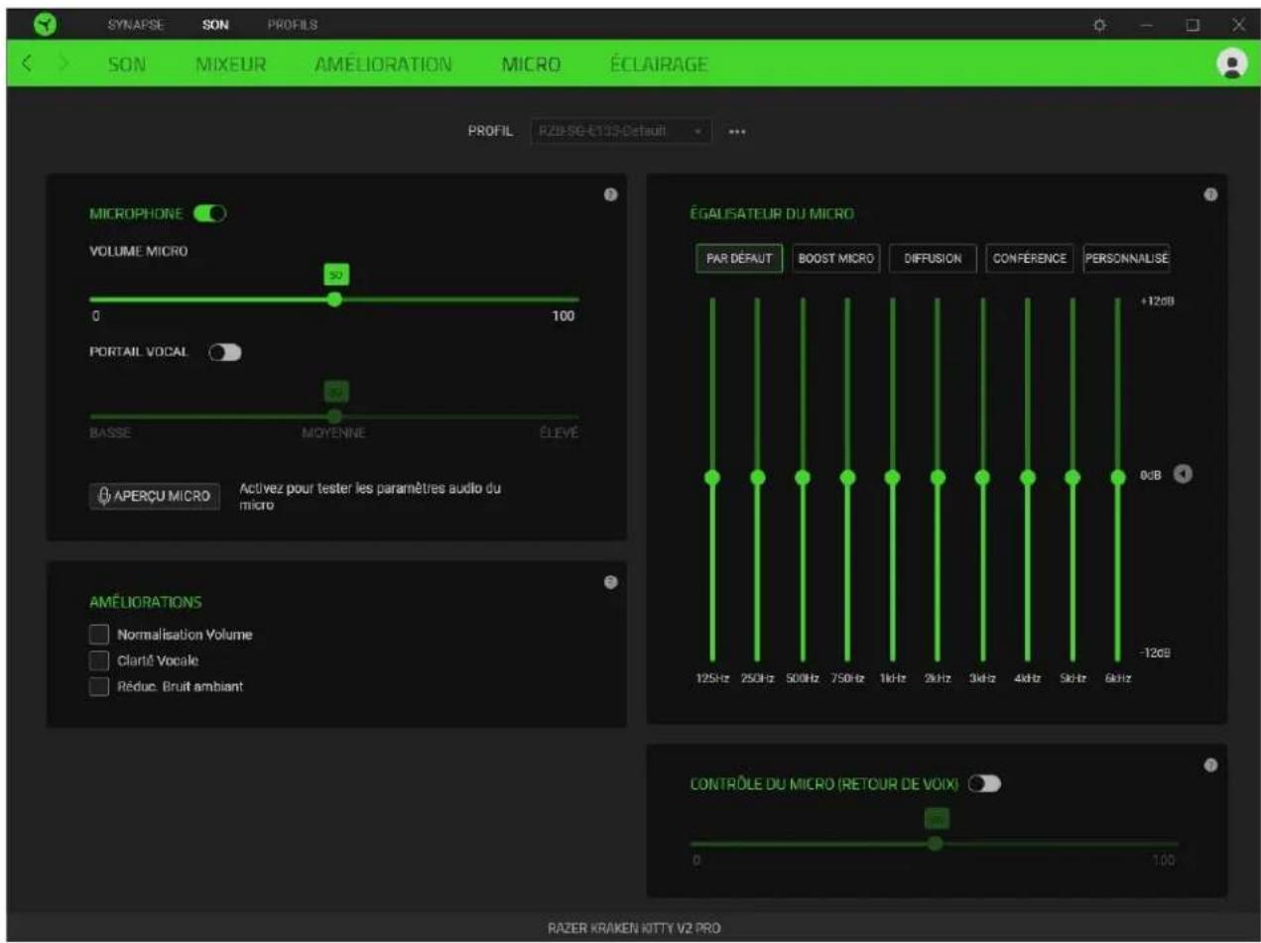Show help for Contrôle du micro panel
This screenshot has height=943, width=1261.
(x=1209, y=765)
